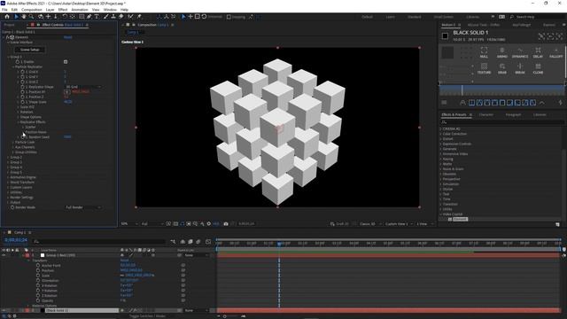567x319 pixels.
Task: Toggle the Element effect fx switch
Action: tap(7, 37)
